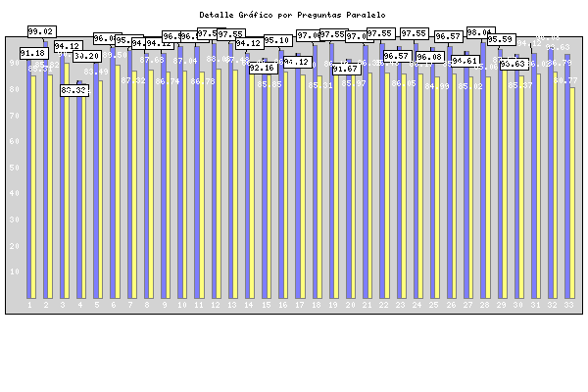Click the white value label 85.97

pos(354,83)
